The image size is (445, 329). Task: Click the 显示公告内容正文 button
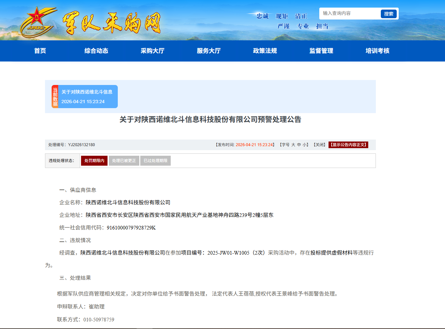(348, 145)
